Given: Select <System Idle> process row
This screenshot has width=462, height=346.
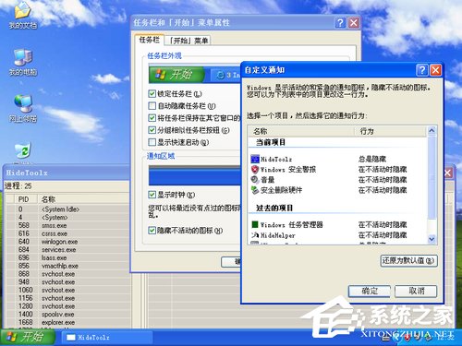Looking at the screenshot, I should click(67, 209).
